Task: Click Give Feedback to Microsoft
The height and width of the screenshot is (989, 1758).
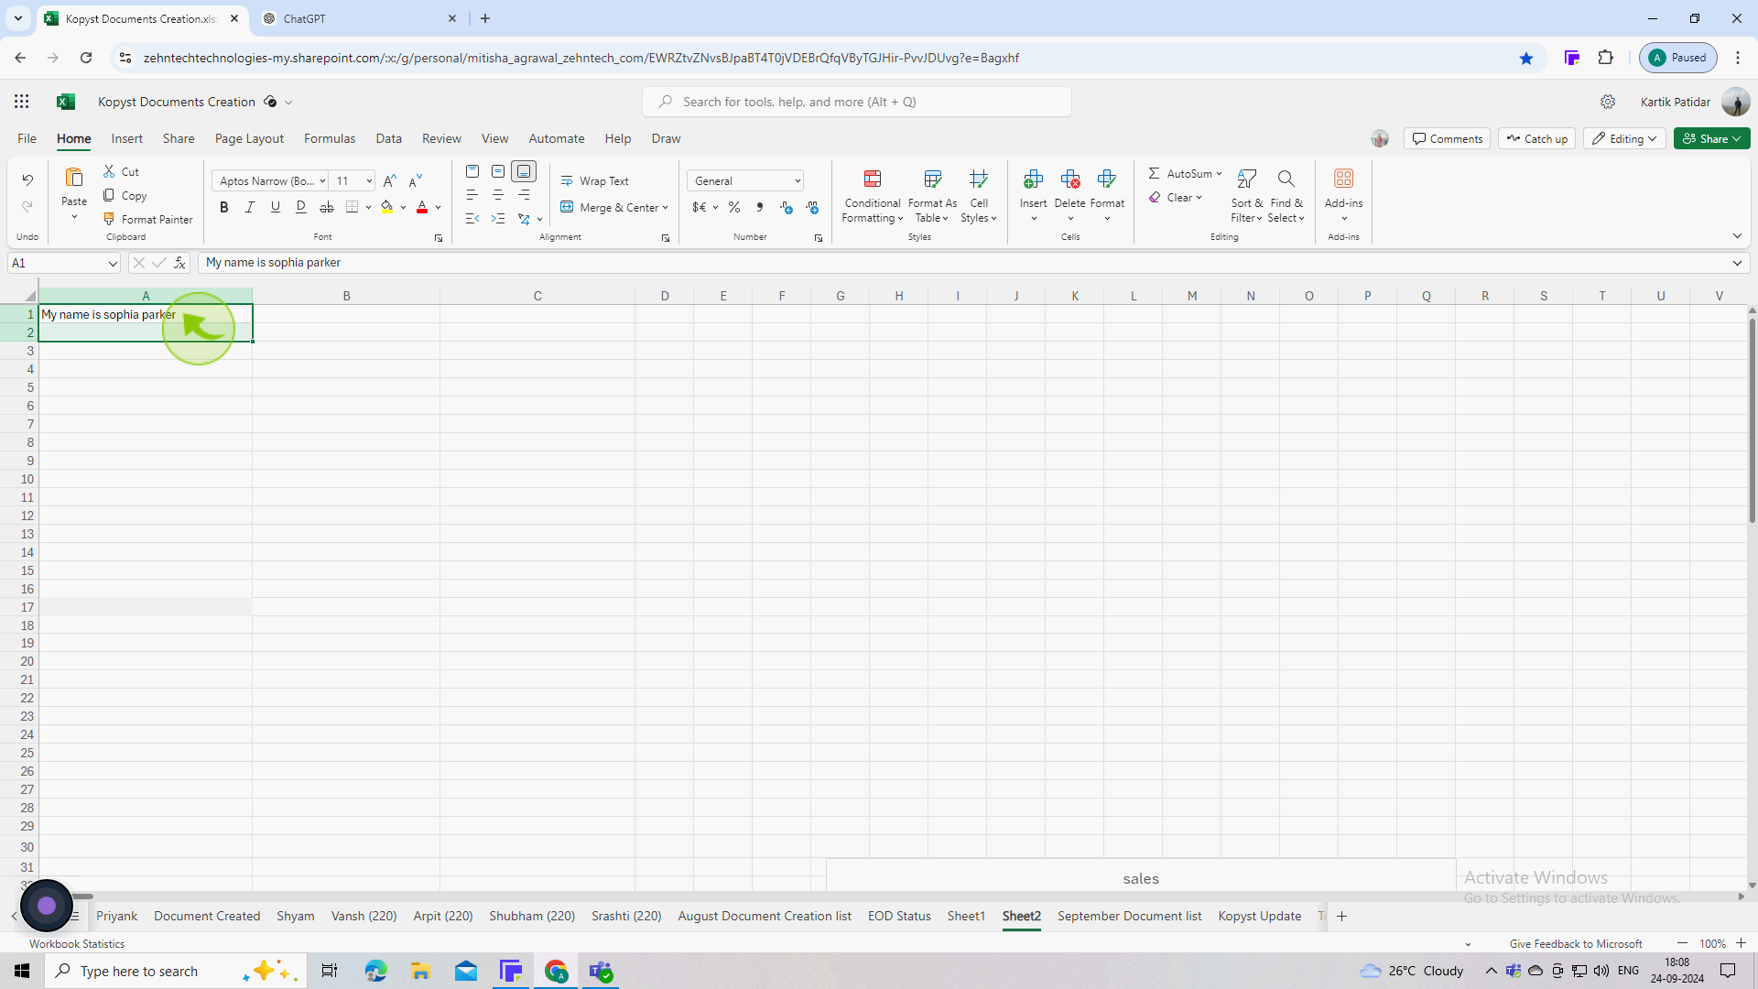Action: point(1576,943)
